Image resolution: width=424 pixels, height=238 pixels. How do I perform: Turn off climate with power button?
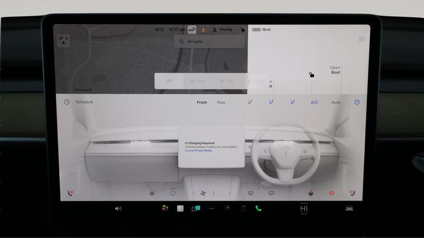[x=357, y=102]
